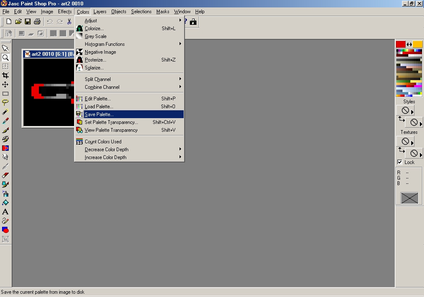Select the Color Replacer tool
The image size is (424, 297).
[5, 148]
